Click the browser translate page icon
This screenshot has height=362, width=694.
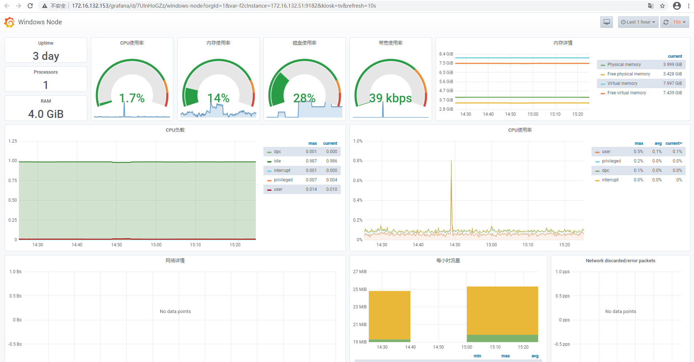point(650,6)
